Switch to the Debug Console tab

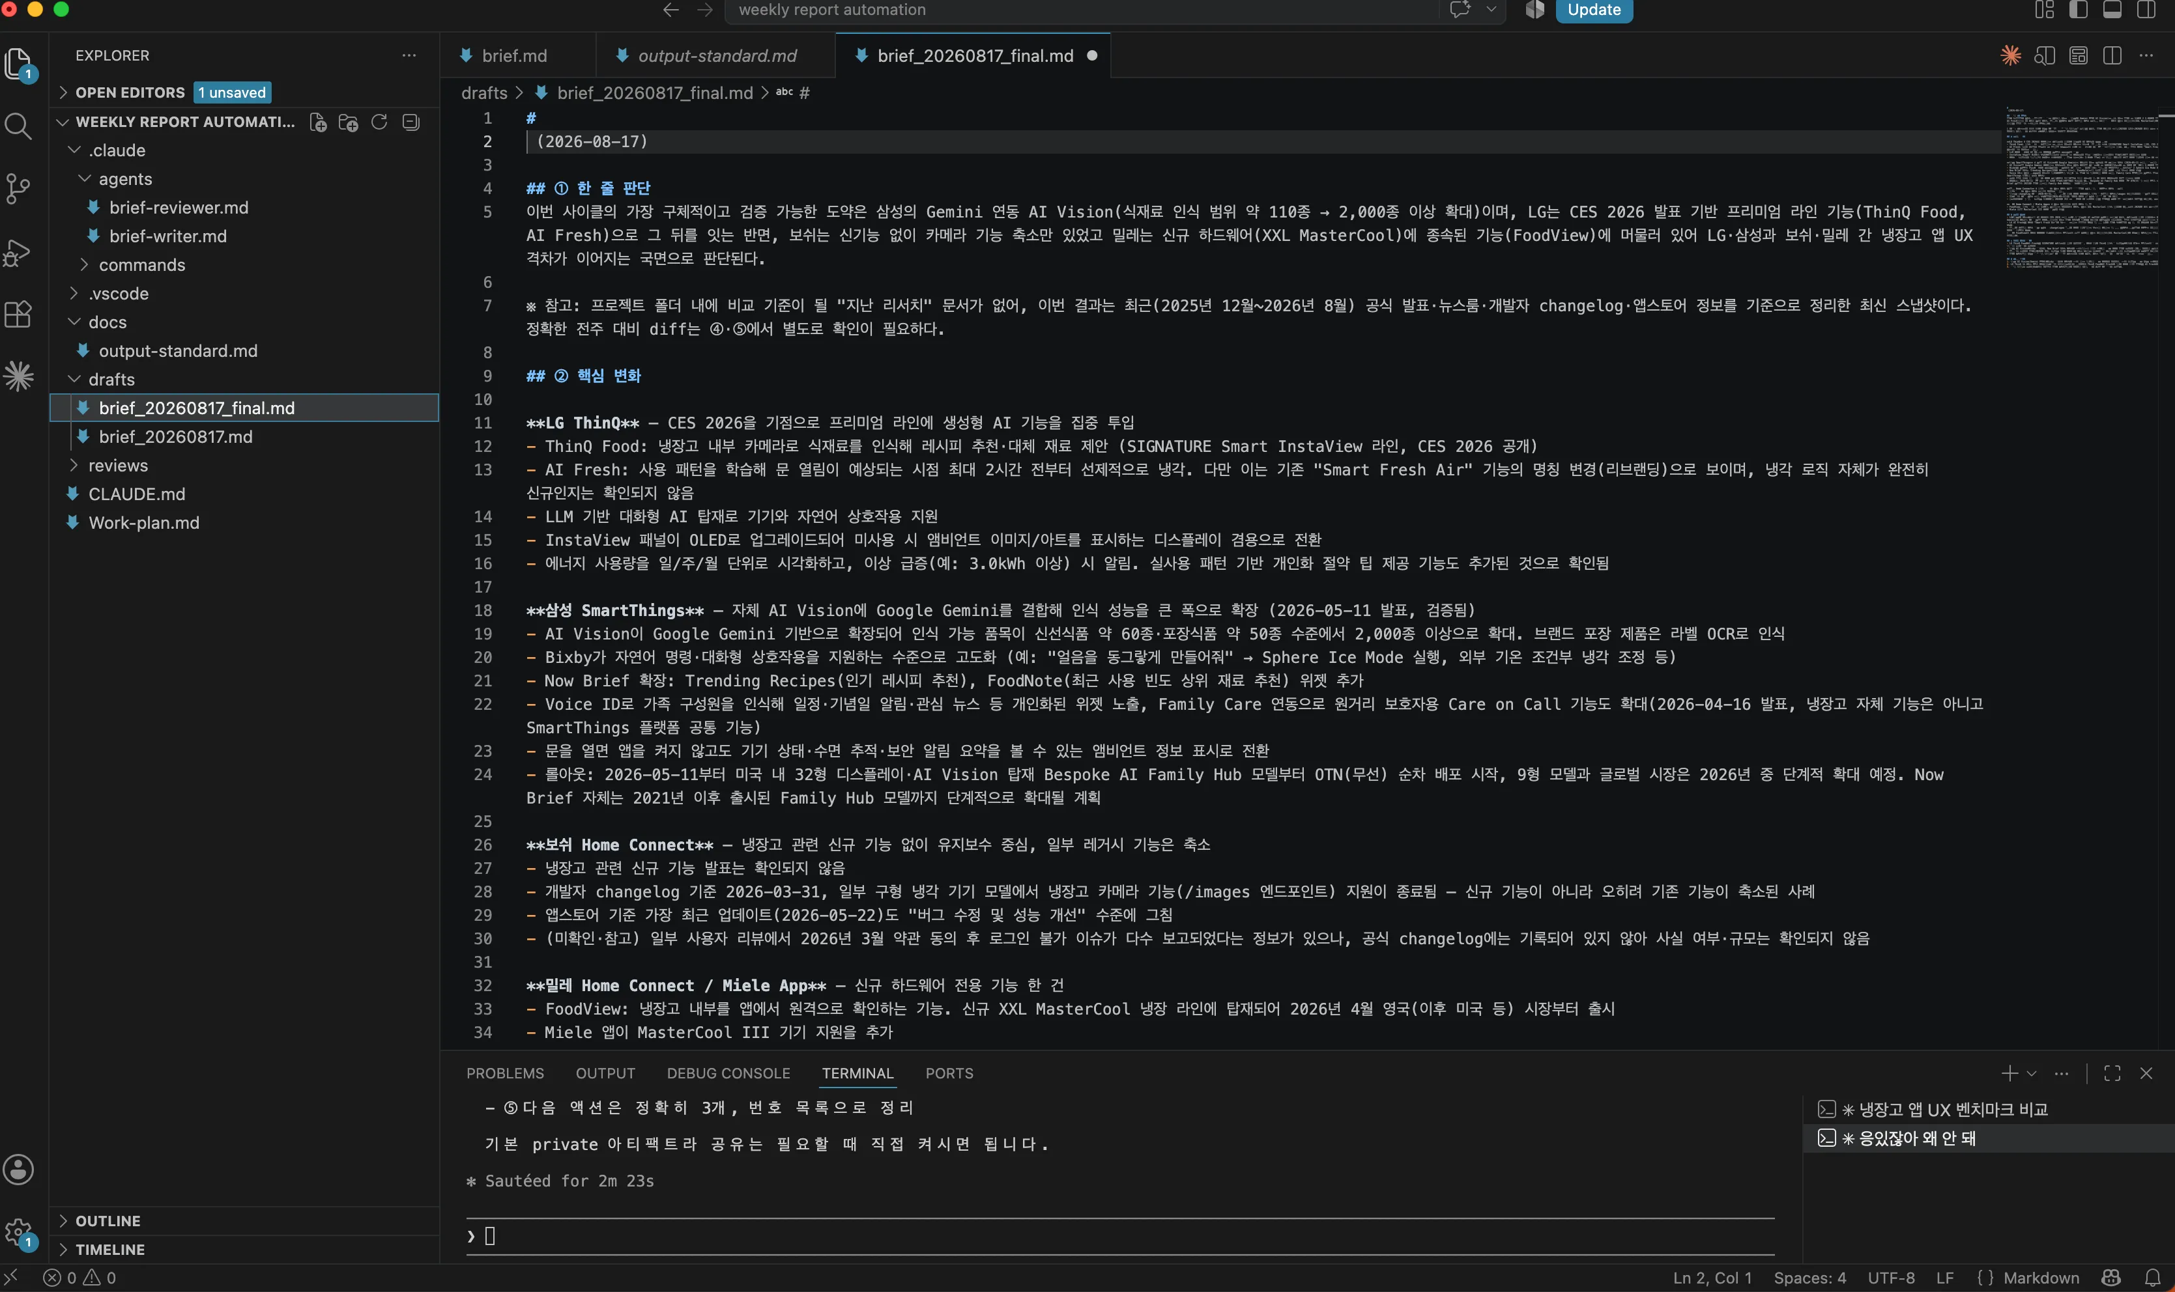pos(728,1073)
